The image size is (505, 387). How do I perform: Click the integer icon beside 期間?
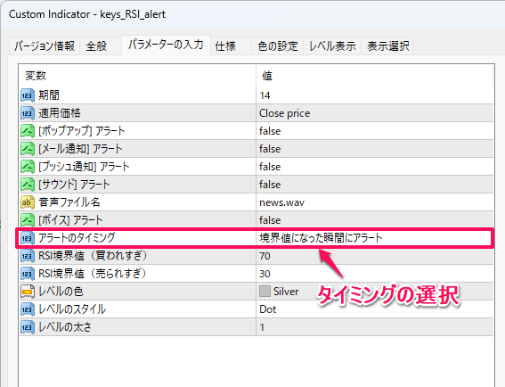[x=28, y=95]
